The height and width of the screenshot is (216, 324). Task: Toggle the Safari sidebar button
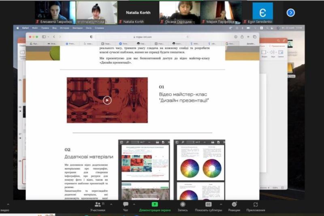tap(44, 37)
